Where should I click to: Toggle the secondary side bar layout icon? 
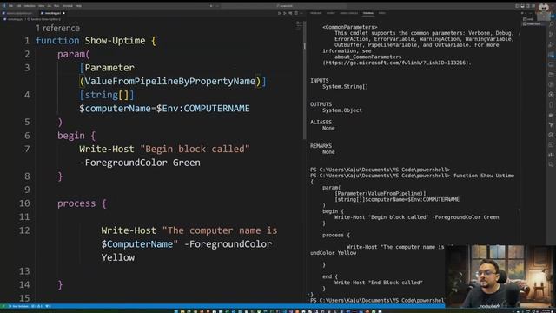(528, 6)
